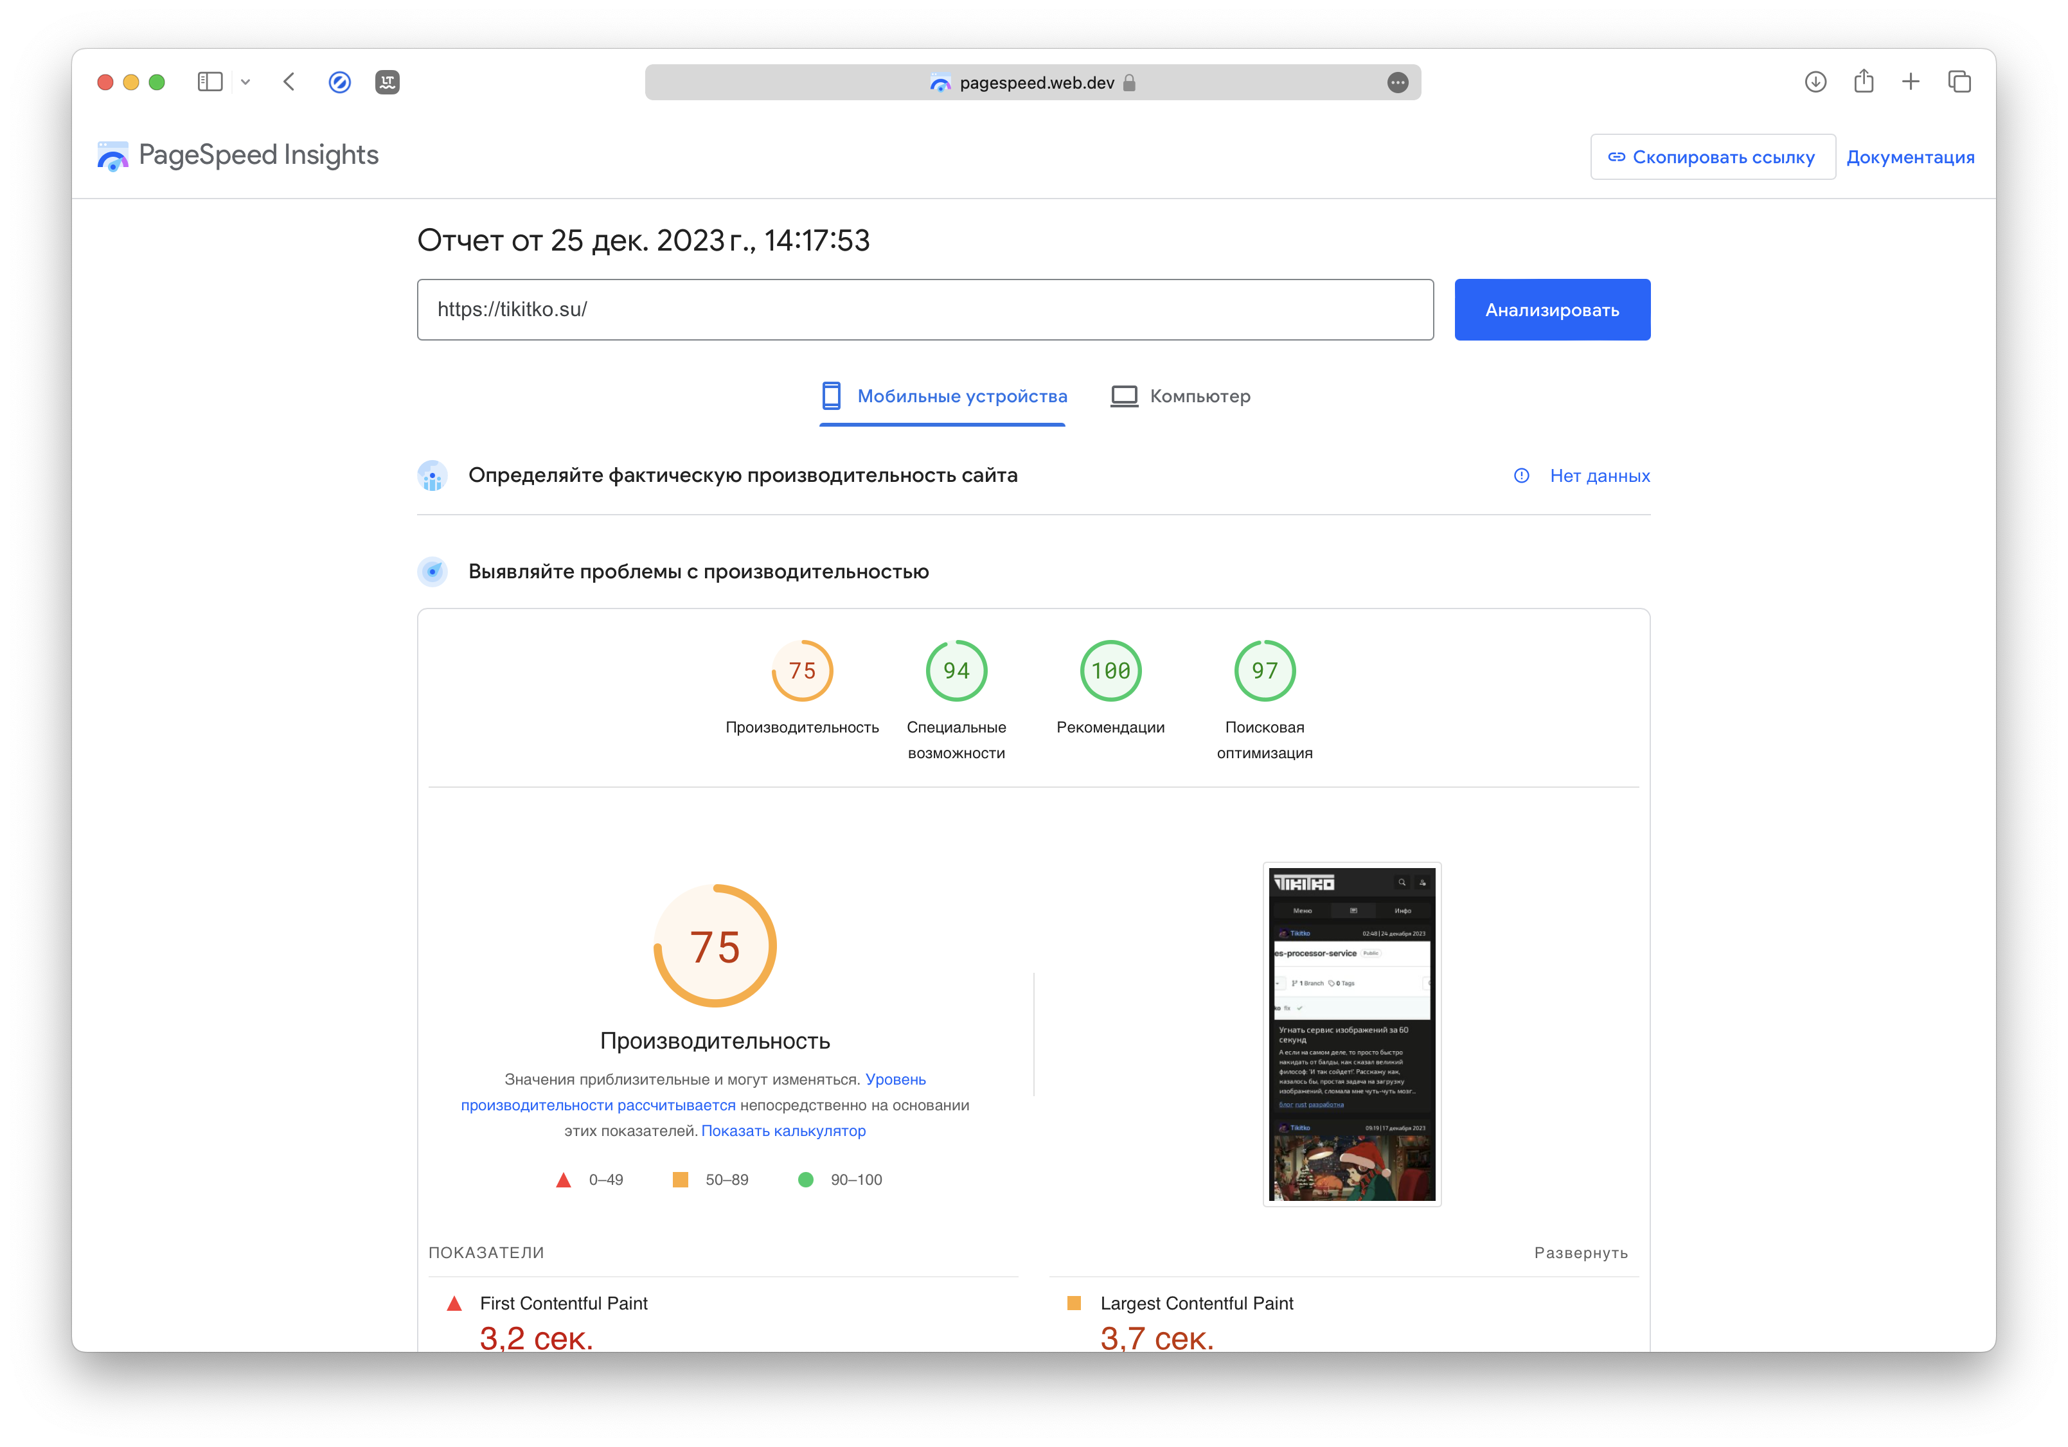
Task: Open a new tab with plus icon
Action: tap(1911, 82)
